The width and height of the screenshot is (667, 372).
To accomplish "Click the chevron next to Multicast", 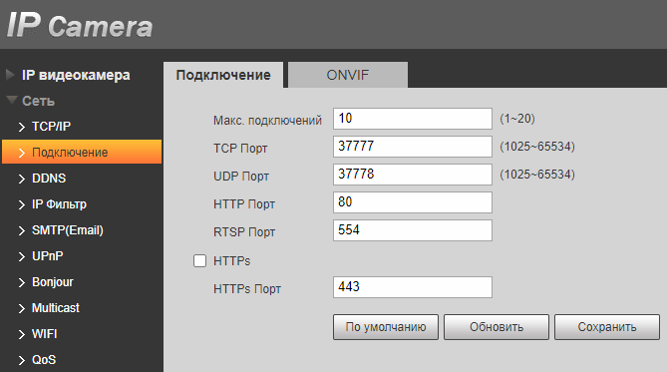I will click(x=22, y=308).
